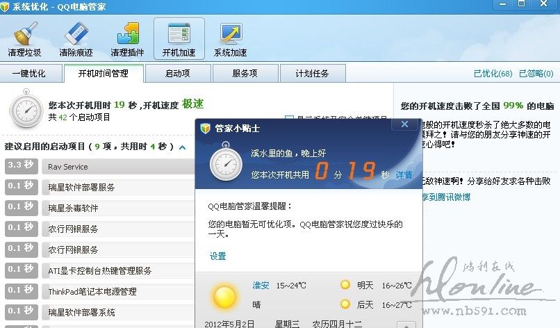
Task: Click the 淮安 city weather link
Action: click(261, 285)
